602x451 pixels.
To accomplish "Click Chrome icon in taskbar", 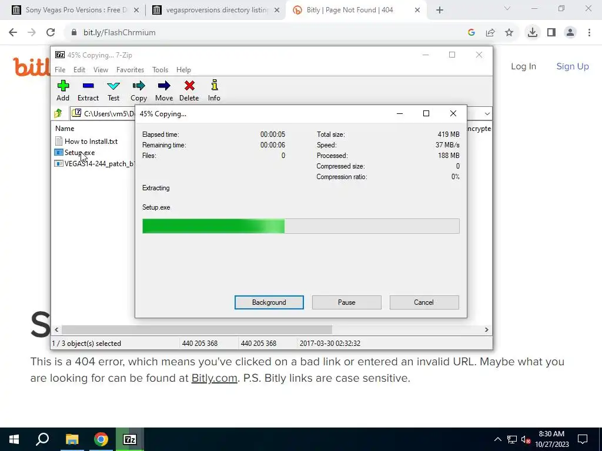I will click(x=101, y=439).
